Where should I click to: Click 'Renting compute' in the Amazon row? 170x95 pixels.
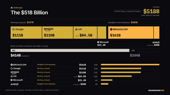tap(44, 72)
